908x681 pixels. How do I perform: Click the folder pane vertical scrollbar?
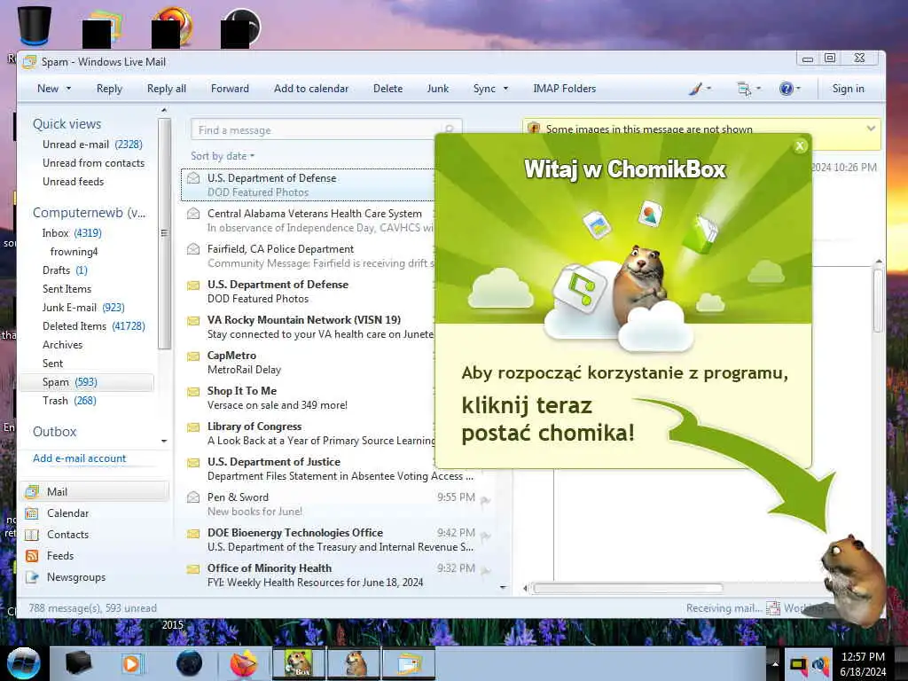tap(164, 234)
